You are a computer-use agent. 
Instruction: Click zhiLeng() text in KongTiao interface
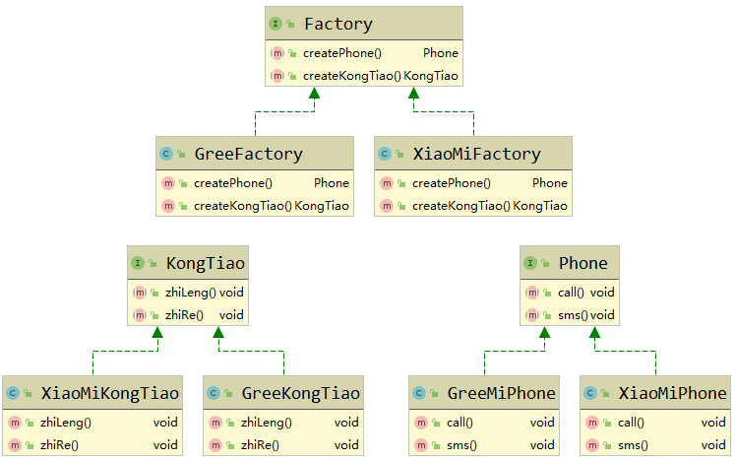point(191,293)
